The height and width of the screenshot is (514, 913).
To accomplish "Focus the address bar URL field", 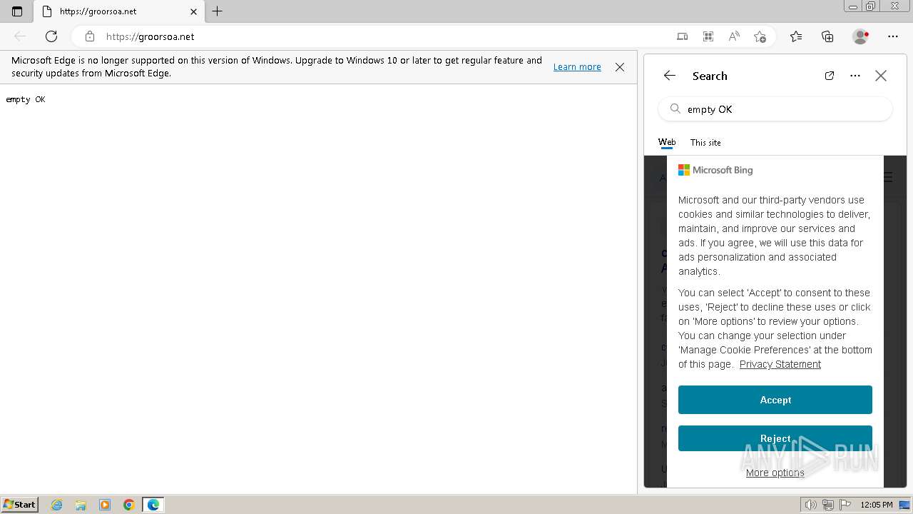I will (x=385, y=36).
